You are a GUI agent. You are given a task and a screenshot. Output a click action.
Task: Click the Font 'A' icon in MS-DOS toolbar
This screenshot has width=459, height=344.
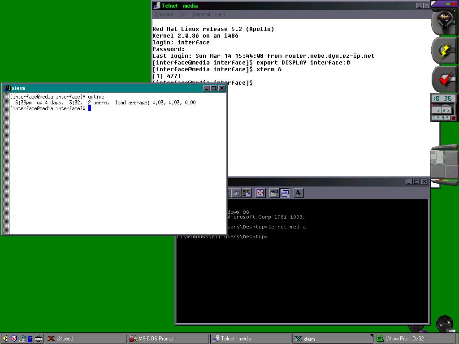coord(298,193)
